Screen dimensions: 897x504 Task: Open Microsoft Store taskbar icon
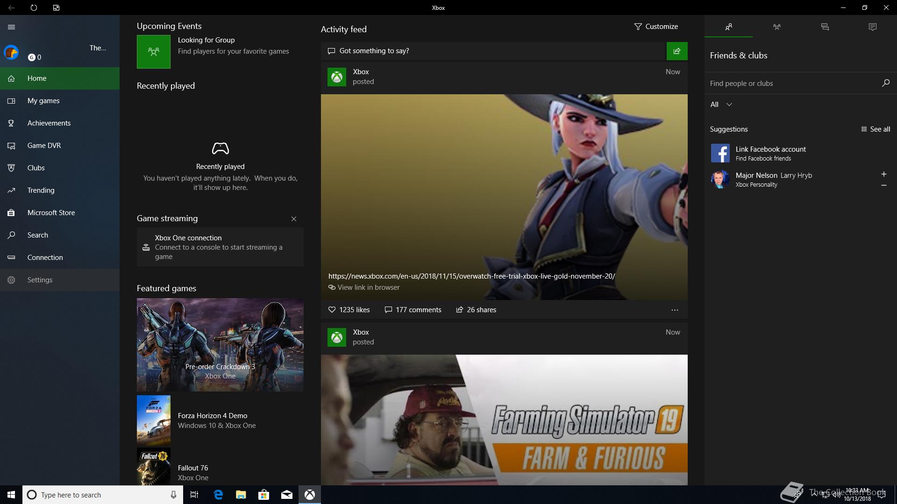click(264, 495)
